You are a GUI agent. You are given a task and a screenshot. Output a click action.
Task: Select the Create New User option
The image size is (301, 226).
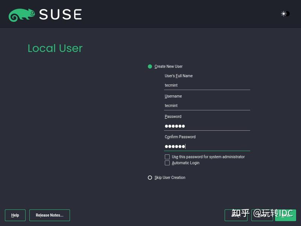pyautogui.click(x=150, y=66)
